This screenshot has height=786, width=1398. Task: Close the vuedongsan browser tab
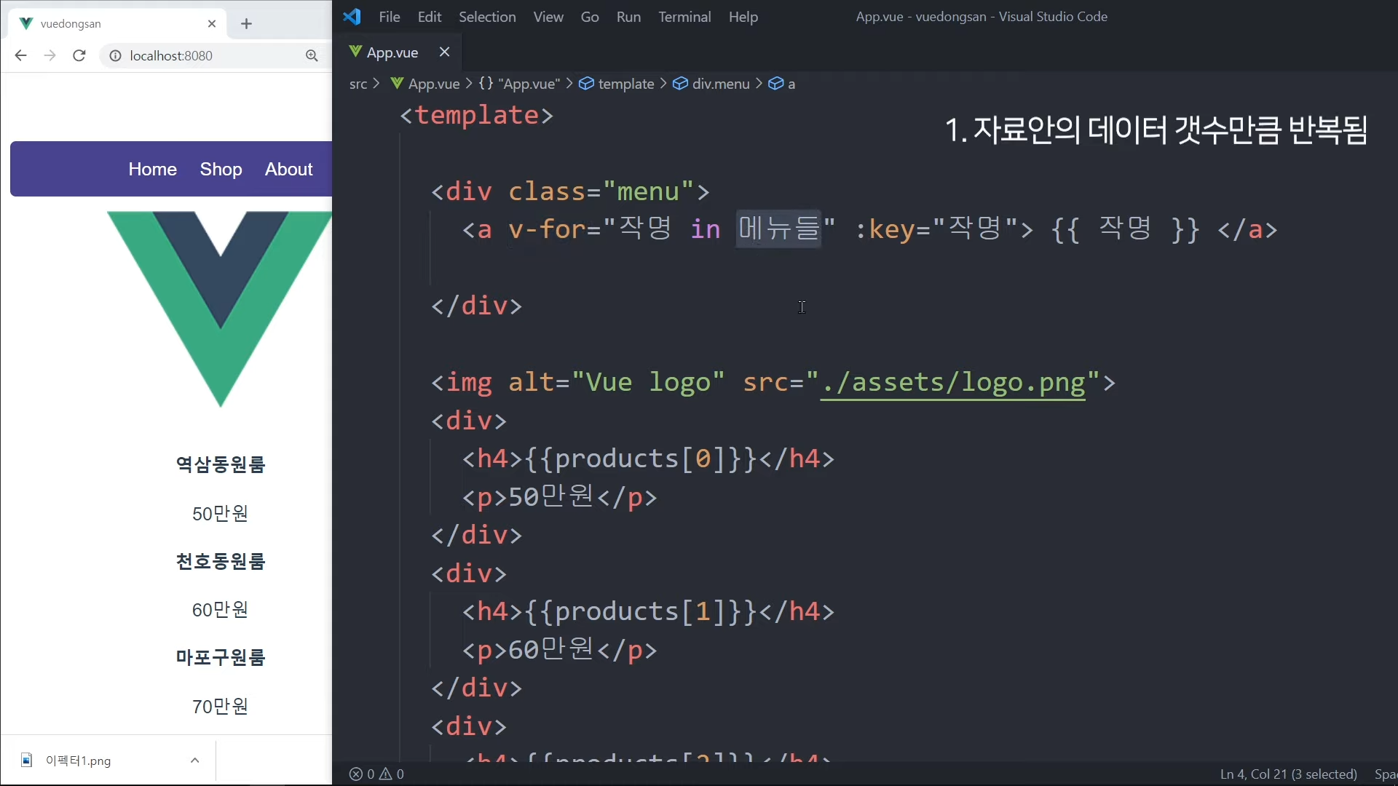(212, 23)
